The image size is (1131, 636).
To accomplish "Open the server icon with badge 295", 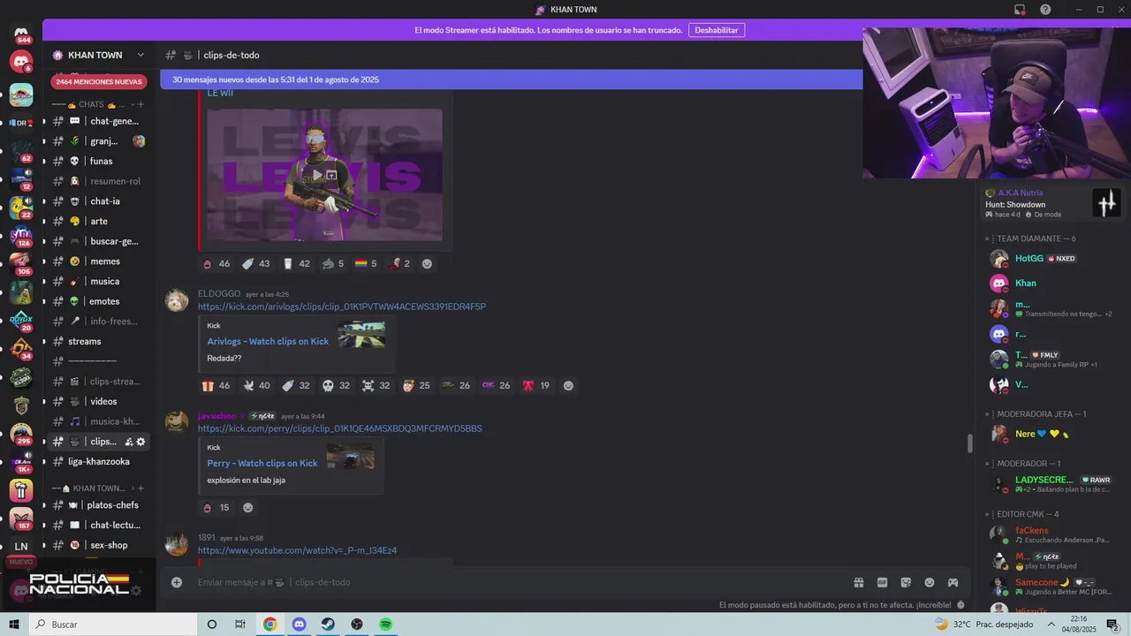I will (21, 434).
